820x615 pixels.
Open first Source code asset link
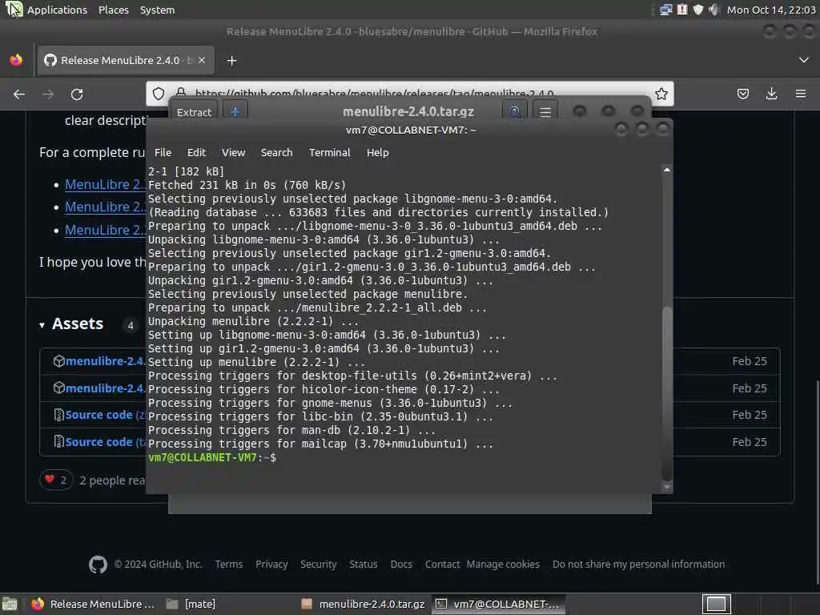click(x=98, y=415)
